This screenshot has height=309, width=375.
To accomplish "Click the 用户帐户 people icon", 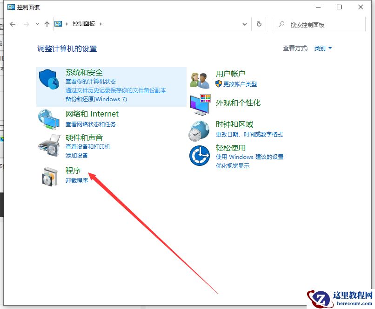I will click(x=199, y=79).
